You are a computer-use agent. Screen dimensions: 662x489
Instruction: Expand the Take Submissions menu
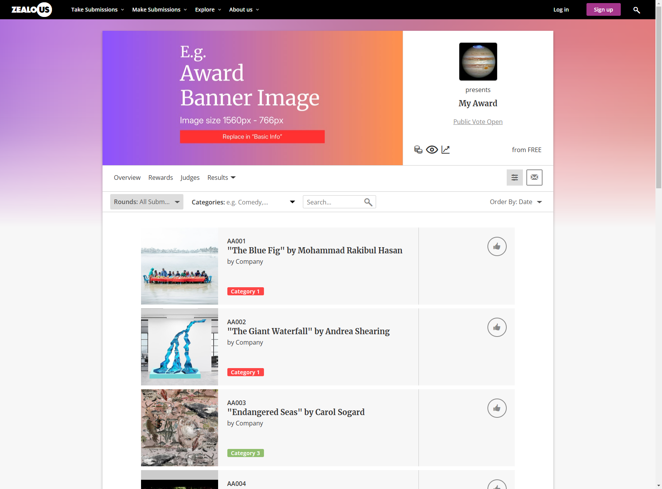pyautogui.click(x=97, y=10)
